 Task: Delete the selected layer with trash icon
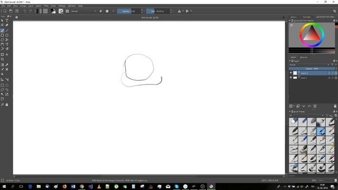335,106
